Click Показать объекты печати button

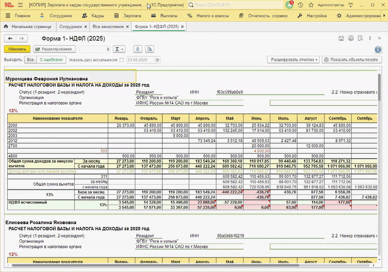(x=352, y=60)
